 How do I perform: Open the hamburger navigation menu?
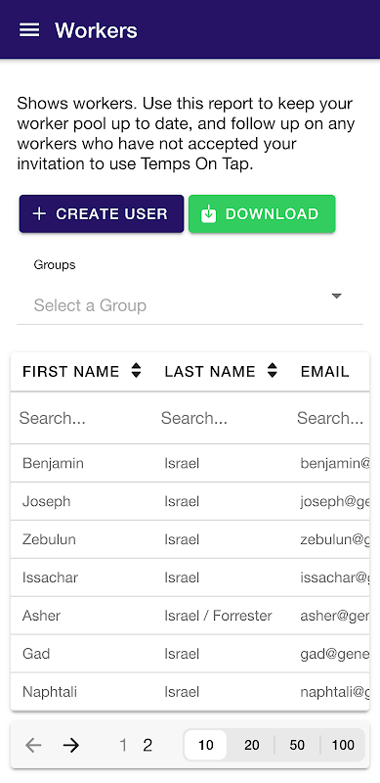[x=29, y=30]
